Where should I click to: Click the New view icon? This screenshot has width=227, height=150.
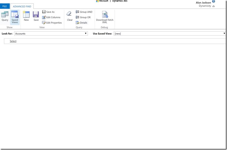coord(26,16)
